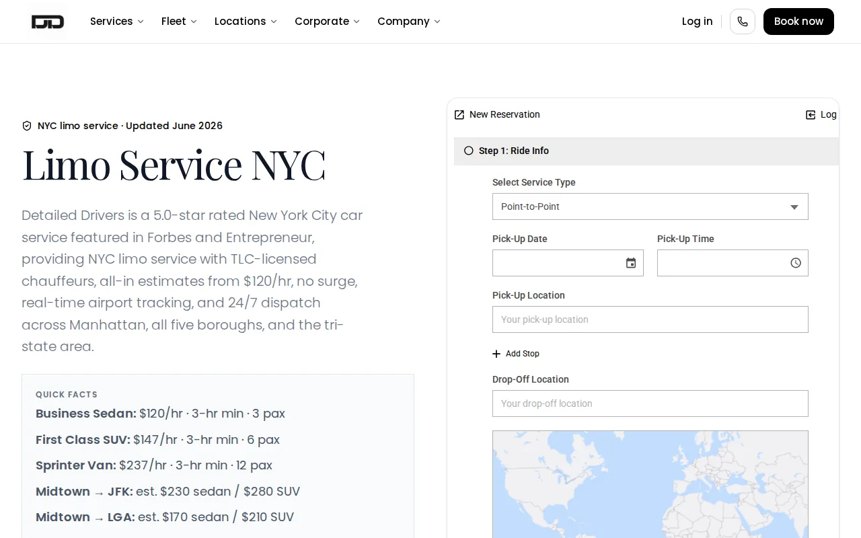Click the Limo Service NYC heading
This screenshot has width=861, height=538.
pos(174,165)
